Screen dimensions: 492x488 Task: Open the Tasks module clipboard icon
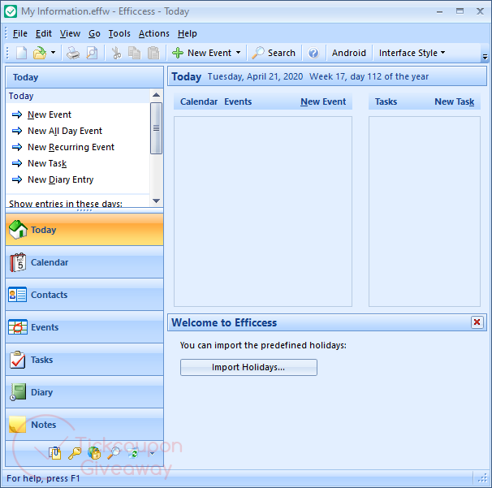coord(18,360)
